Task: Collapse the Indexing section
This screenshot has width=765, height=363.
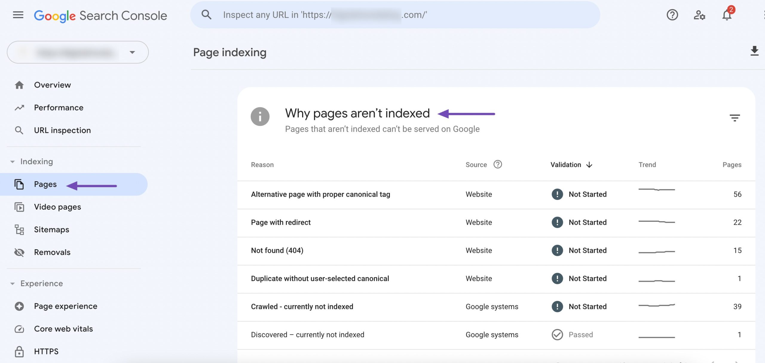Action: [x=12, y=161]
